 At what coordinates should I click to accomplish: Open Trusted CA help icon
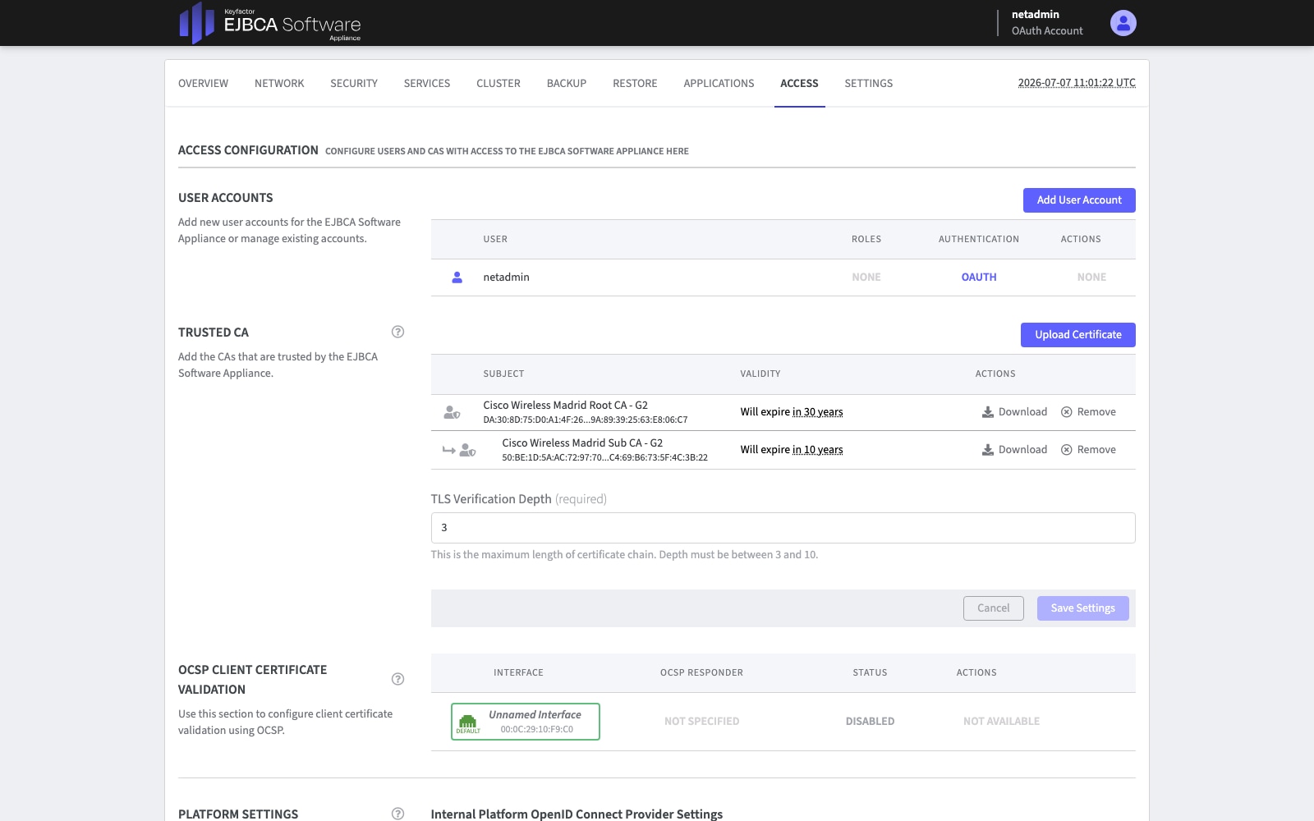click(x=397, y=332)
